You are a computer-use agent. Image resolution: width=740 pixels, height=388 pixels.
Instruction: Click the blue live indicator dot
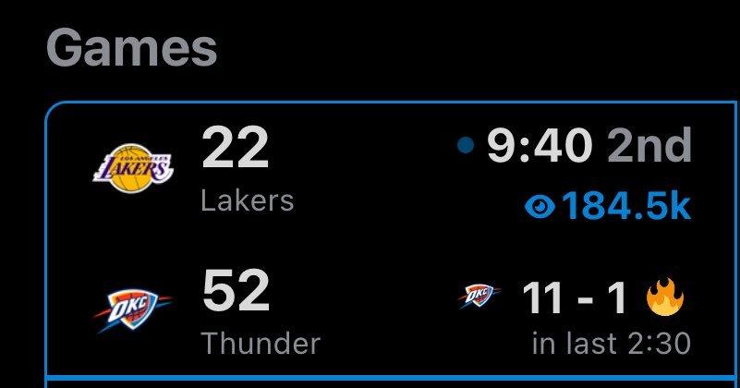[x=466, y=145]
